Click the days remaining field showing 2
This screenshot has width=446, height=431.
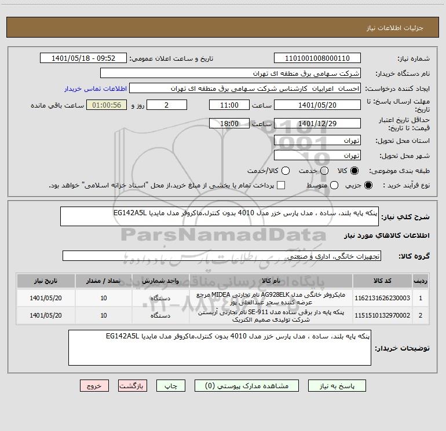click(167, 105)
